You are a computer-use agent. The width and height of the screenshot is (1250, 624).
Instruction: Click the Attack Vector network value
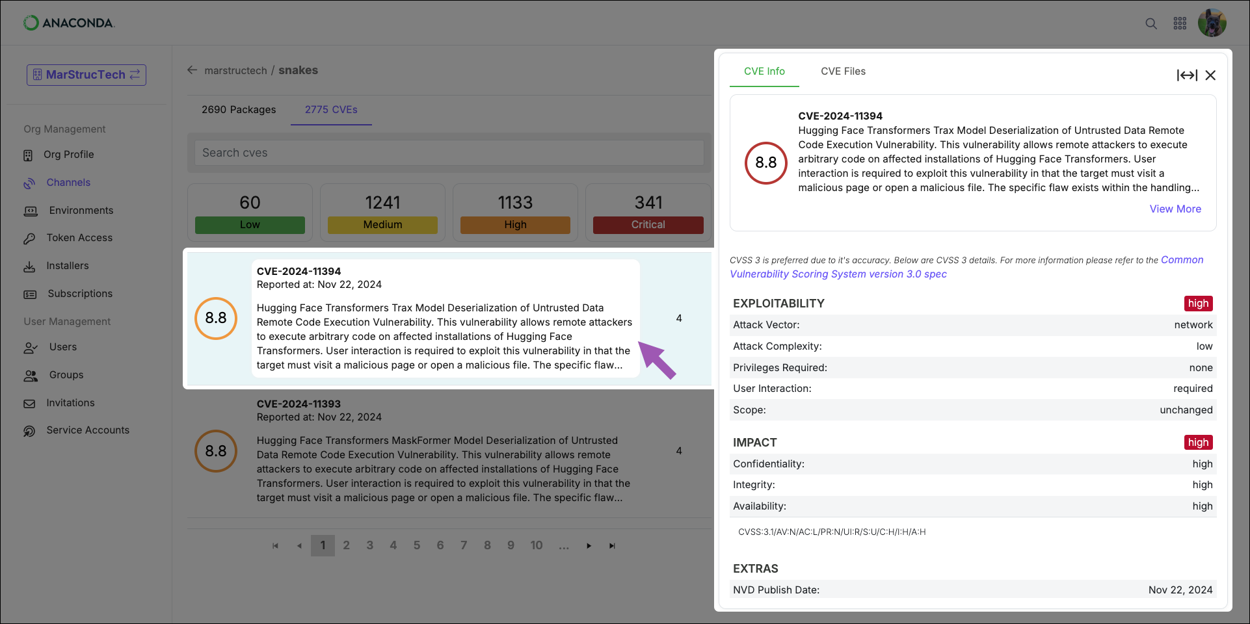point(1193,325)
